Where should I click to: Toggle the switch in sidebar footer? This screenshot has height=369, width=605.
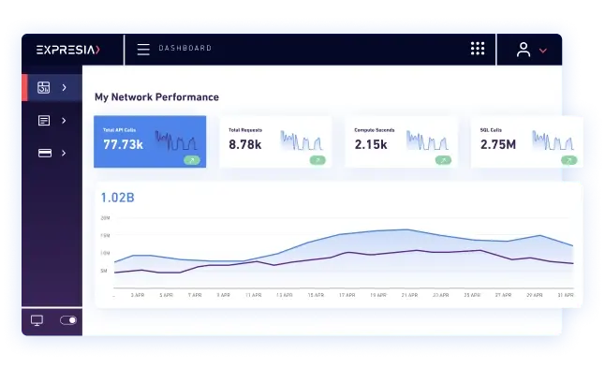pos(68,320)
